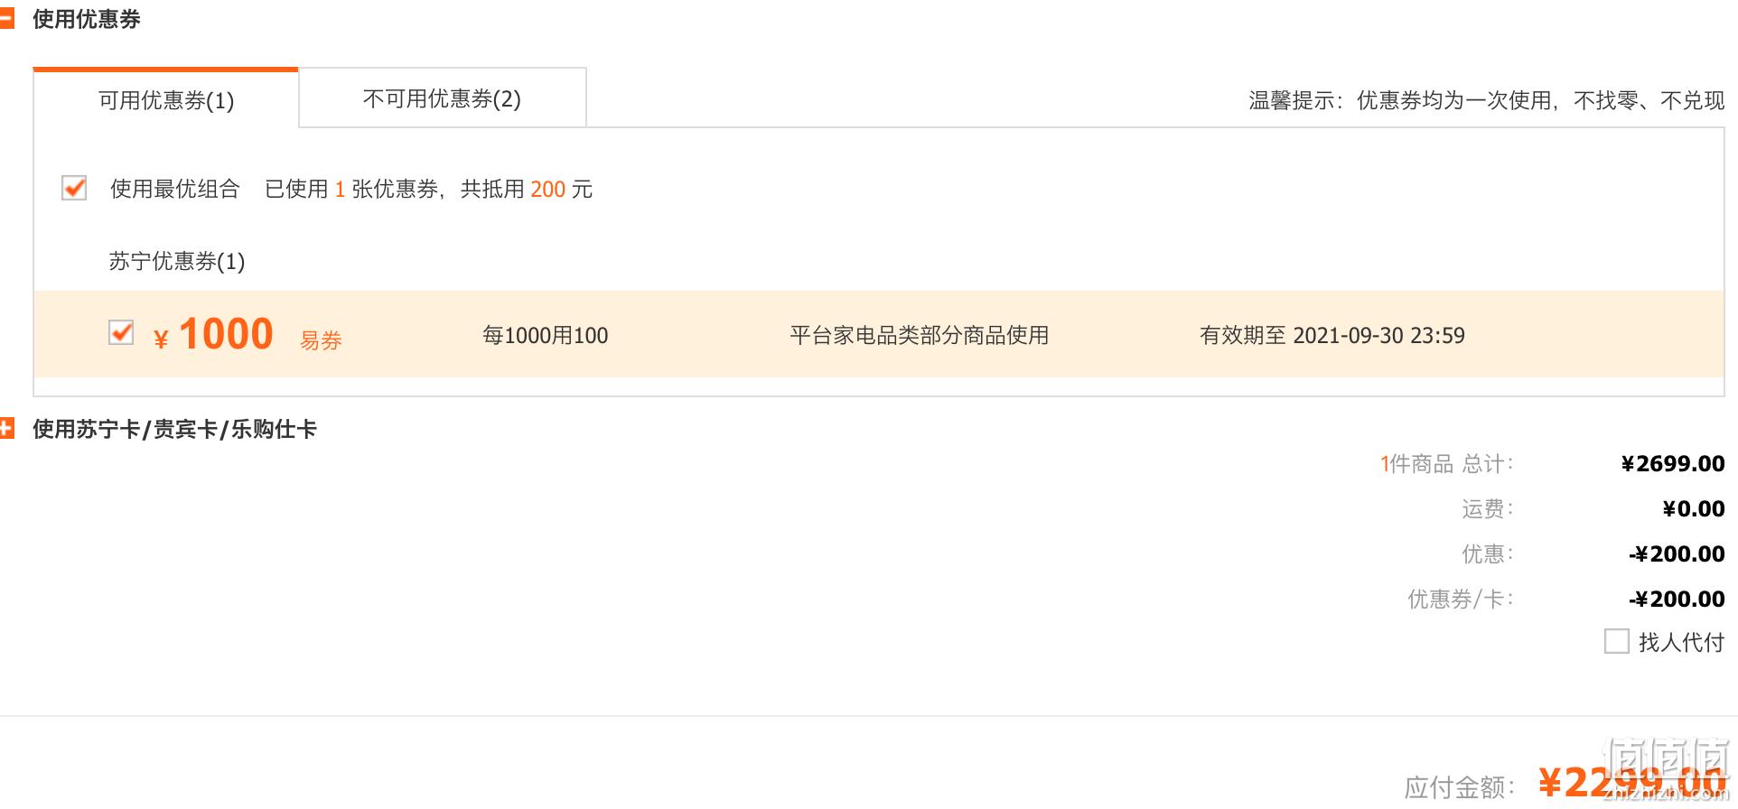Screen dimensions: 1738x809
Task: Click the 1件商品 总计 ¥2699.00 amount
Action: tap(1673, 463)
